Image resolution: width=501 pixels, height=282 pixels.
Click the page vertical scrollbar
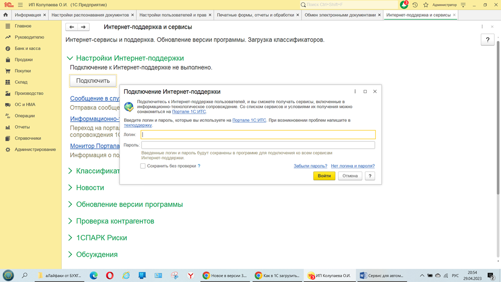498,117
